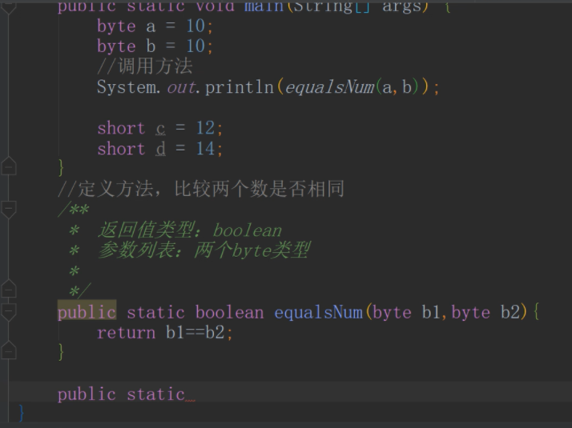Viewport: 572px width, 428px height.
Task: Collapse the equalsNum method fold marker
Action: pos(8,311)
